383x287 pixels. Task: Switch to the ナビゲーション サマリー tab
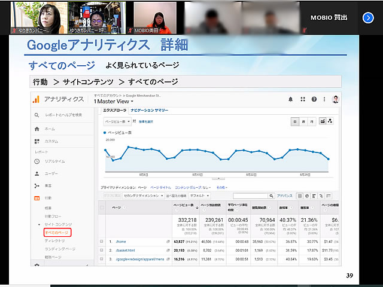149,110
